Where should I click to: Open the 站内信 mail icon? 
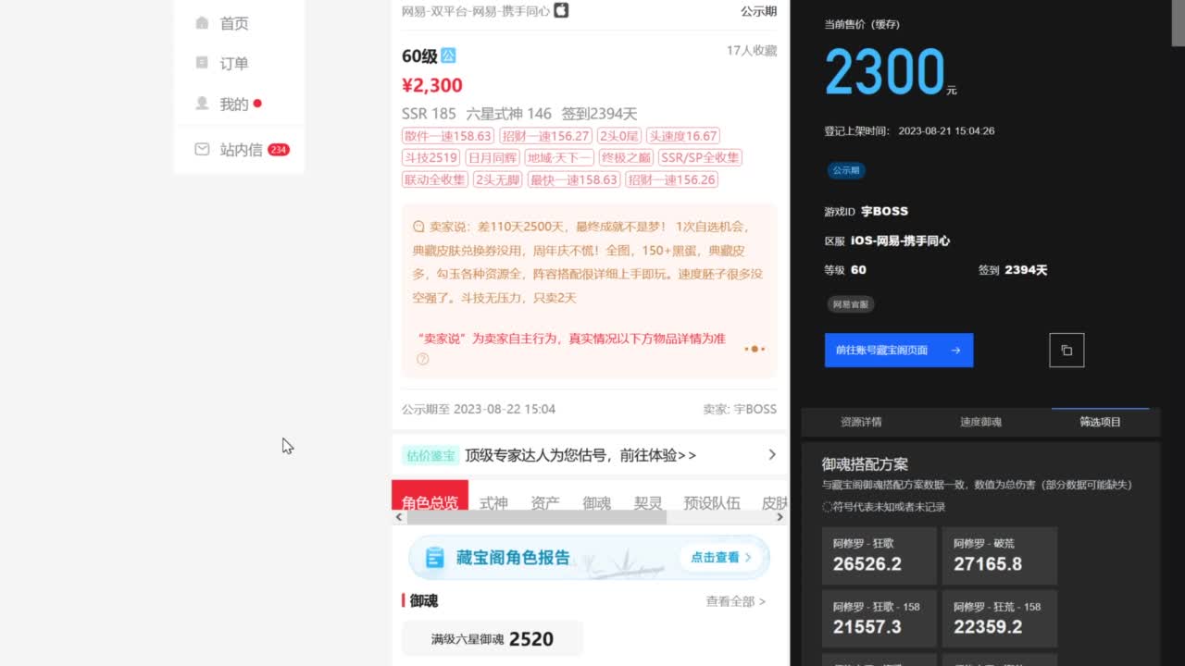202,149
